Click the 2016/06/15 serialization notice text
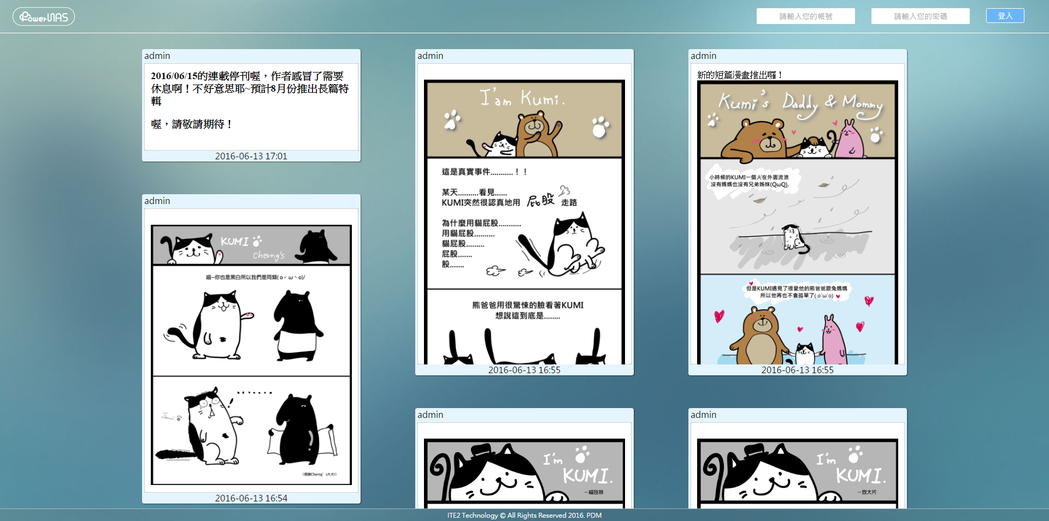The width and height of the screenshot is (1049, 521). (x=250, y=88)
